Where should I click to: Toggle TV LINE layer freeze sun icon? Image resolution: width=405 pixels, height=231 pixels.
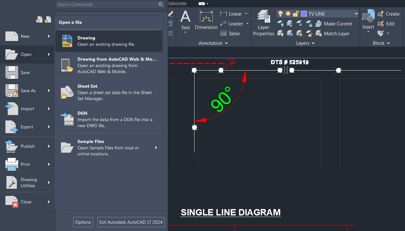(x=288, y=14)
